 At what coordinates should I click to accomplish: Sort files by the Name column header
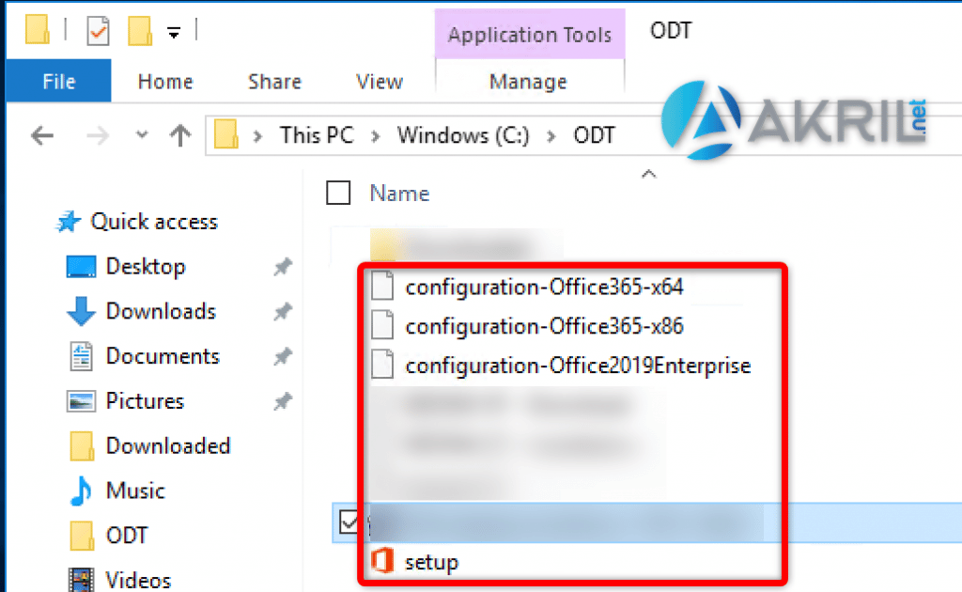399,194
